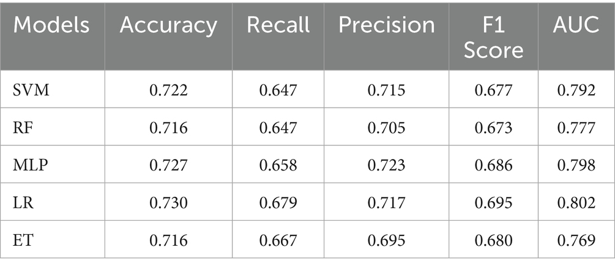Viewport: 615px width, 269px height.
Task: Click the AUC column header
Action: click(576, 25)
